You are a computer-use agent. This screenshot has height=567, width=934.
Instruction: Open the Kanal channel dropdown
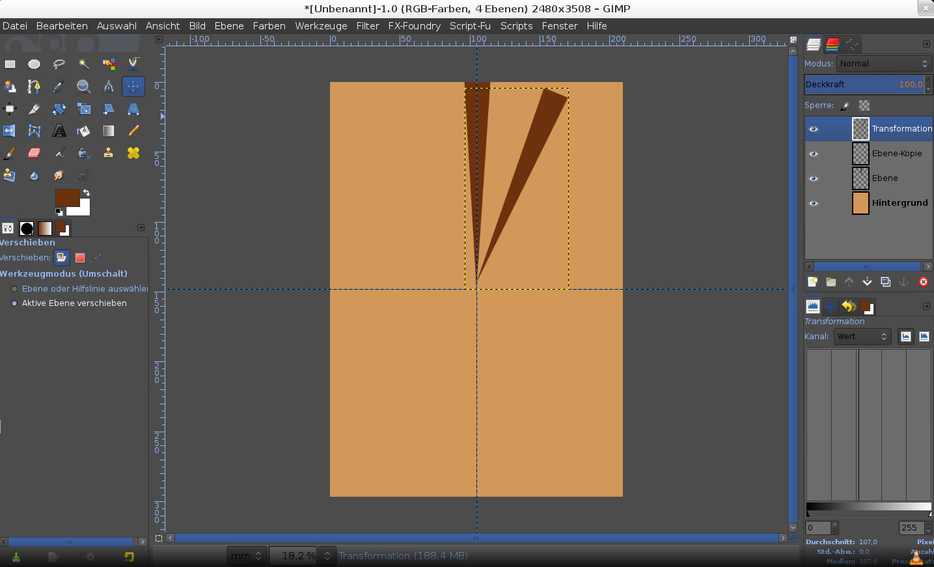[x=862, y=337]
